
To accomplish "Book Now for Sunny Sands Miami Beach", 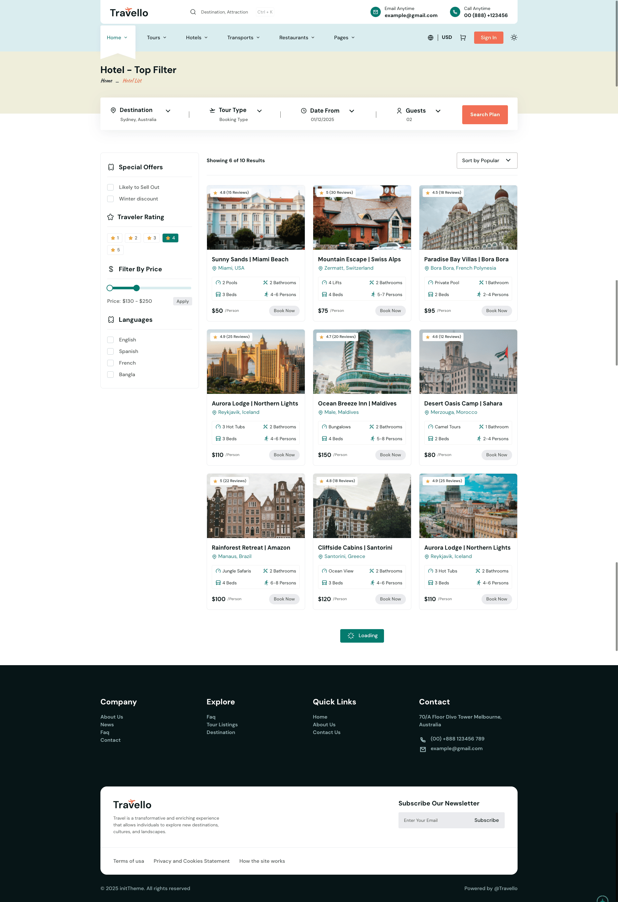I will pyautogui.click(x=284, y=311).
